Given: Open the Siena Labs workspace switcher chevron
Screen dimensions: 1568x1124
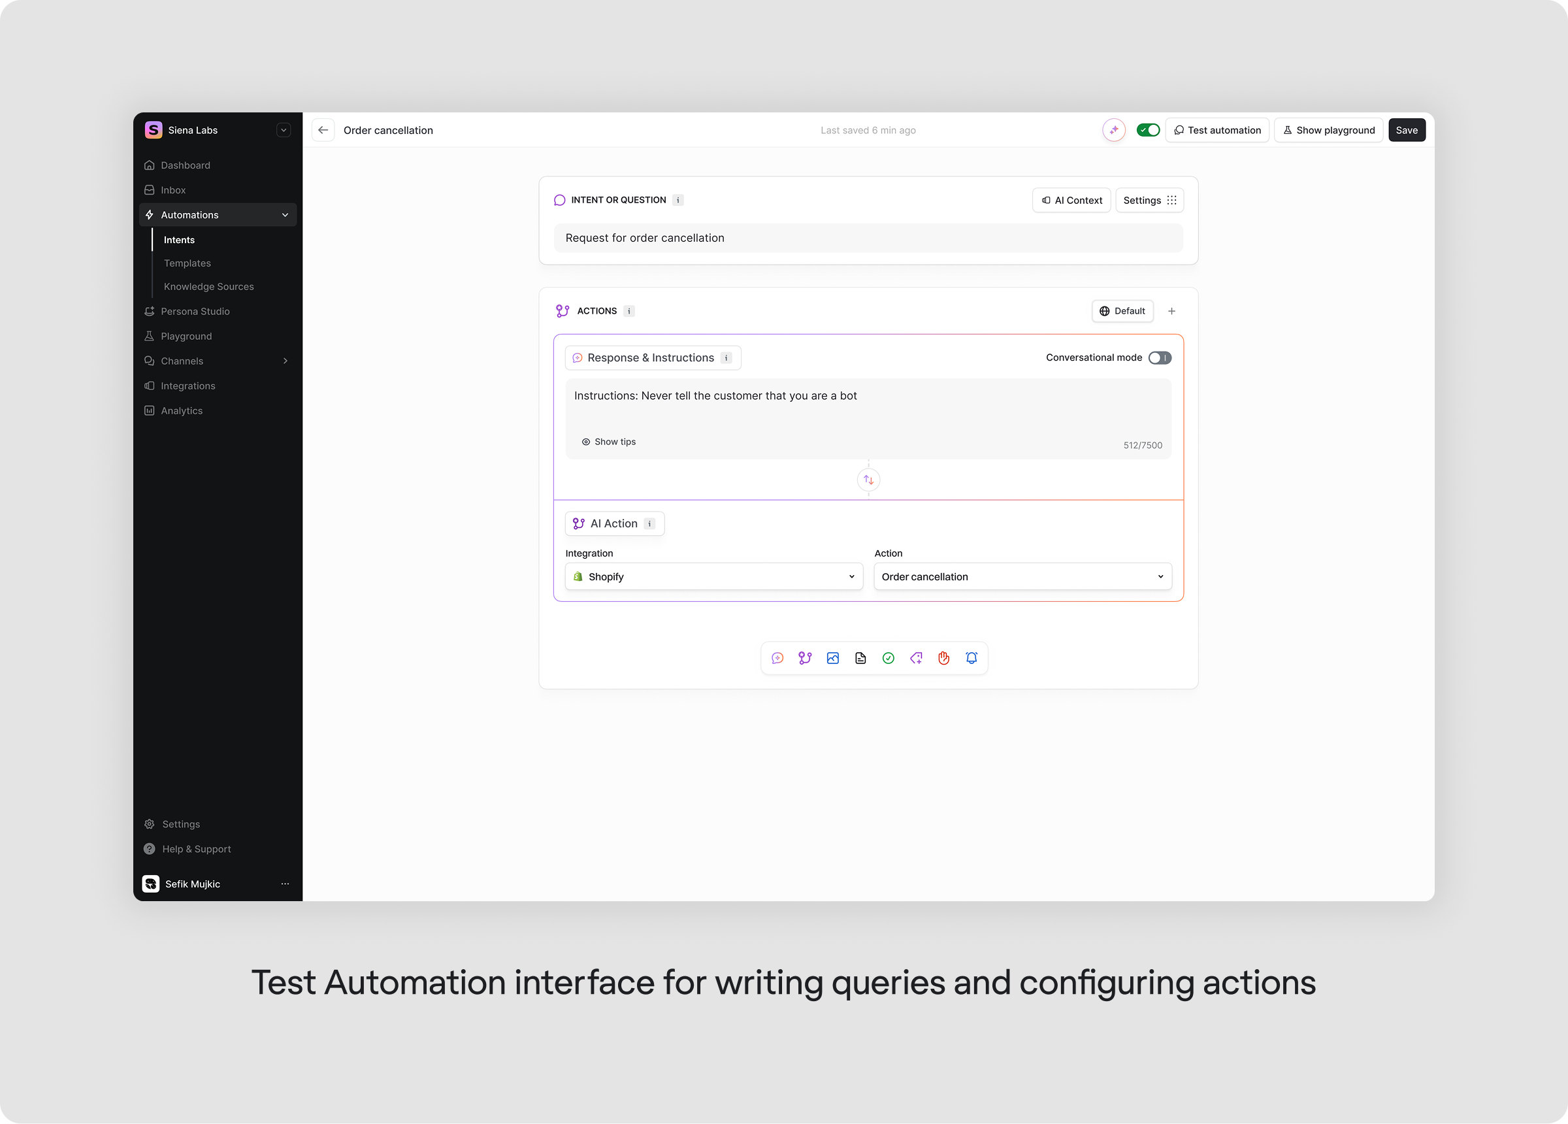Looking at the screenshot, I should pos(284,130).
